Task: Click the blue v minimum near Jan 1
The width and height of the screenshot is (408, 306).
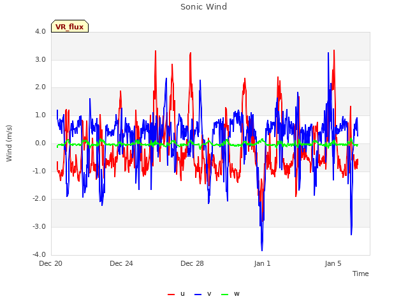Action: 262,251
